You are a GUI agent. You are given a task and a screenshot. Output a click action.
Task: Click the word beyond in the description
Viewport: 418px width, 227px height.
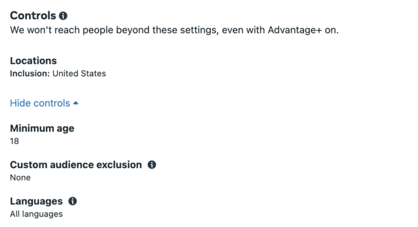133,30
